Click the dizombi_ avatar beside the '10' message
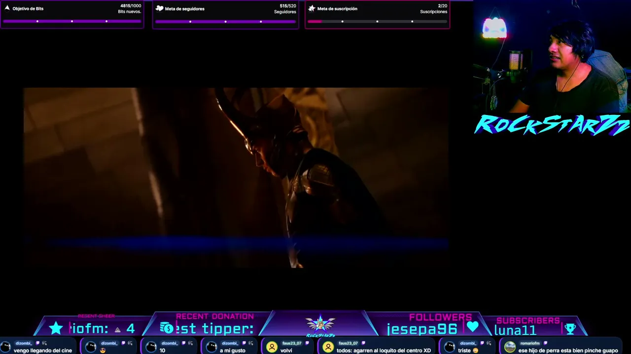Viewport: 631px width, 354px height. [151, 347]
